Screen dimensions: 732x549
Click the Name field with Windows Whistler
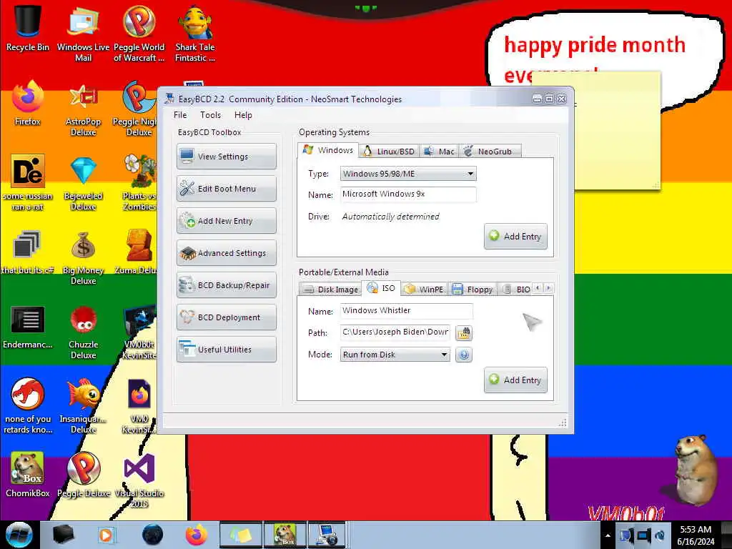click(x=406, y=311)
